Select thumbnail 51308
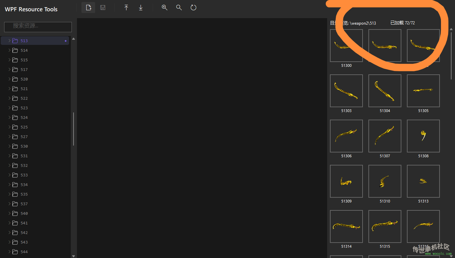The width and height of the screenshot is (455, 258). pyautogui.click(x=423, y=136)
